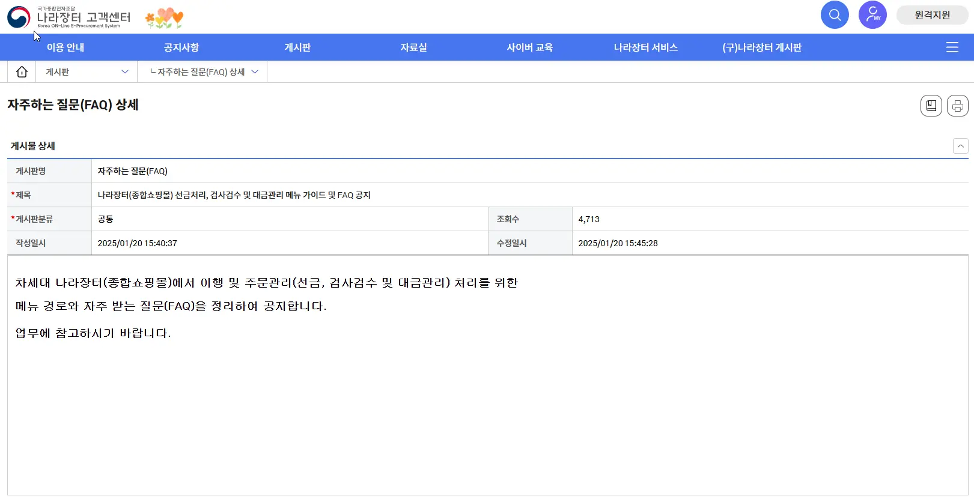974x502 pixels.
Task: Expand the 게시판 breadcrumb dropdown
Action: (87, 72)
